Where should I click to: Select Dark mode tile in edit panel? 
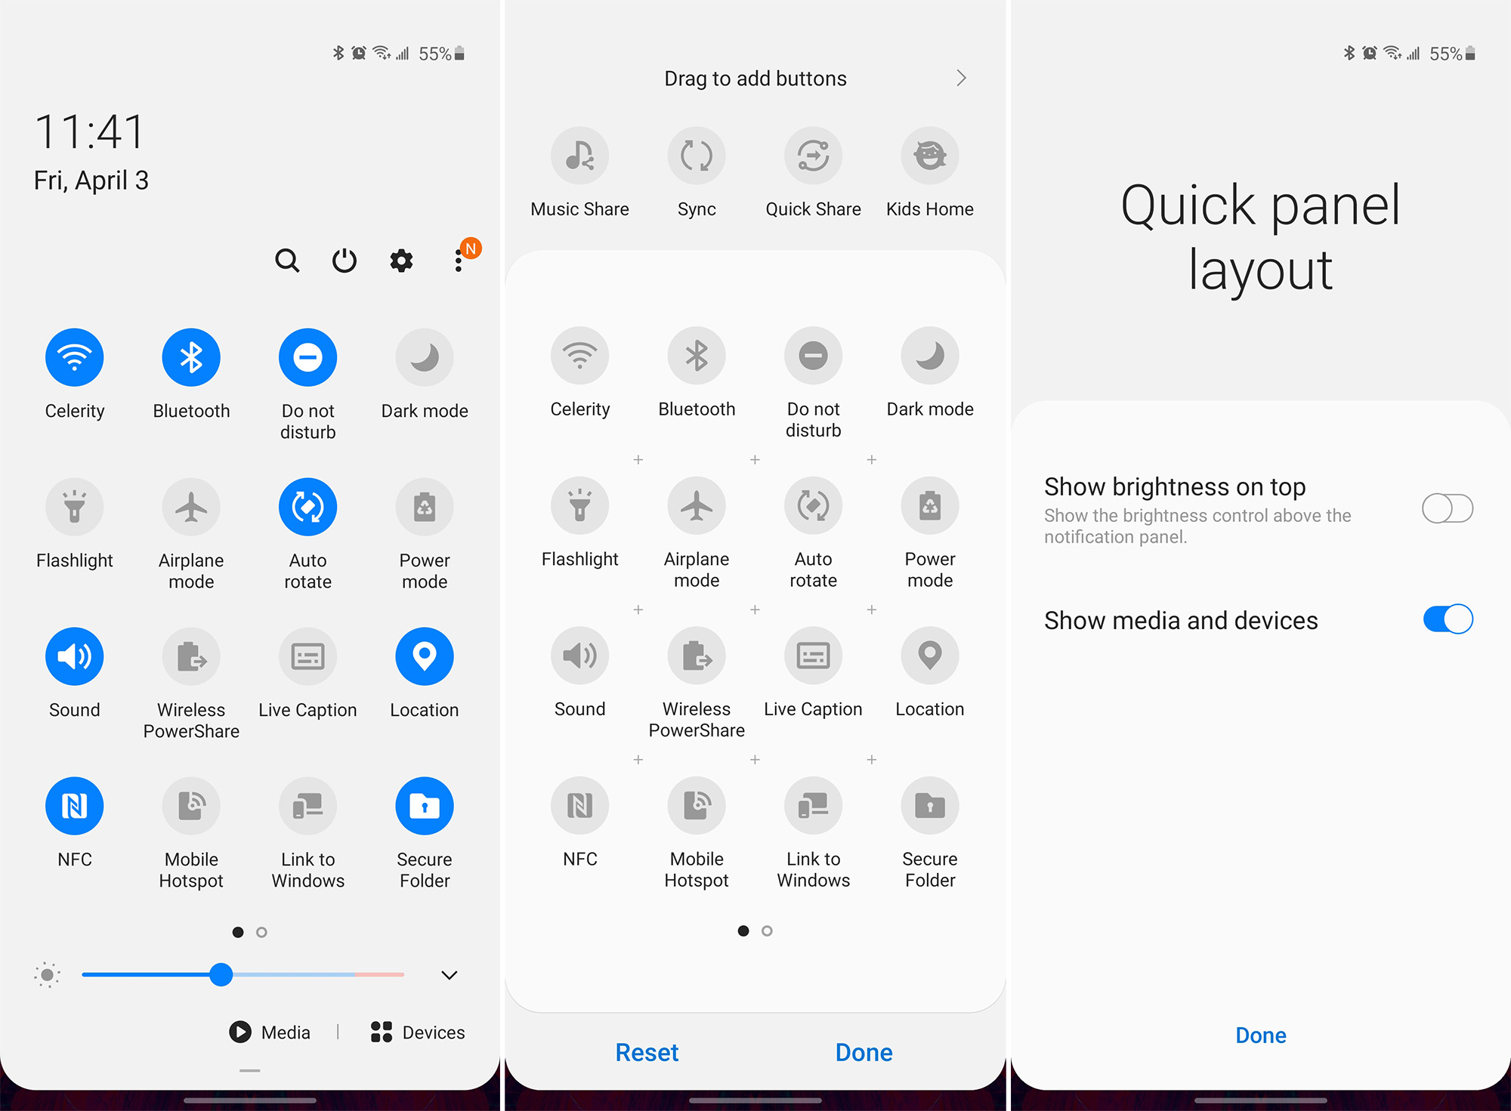click(930, 355)
